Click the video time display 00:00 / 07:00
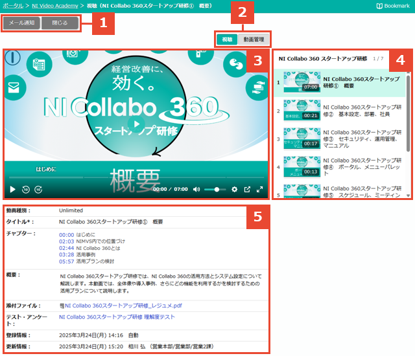Viewport: 415px width, 356px height. [171, 190]
